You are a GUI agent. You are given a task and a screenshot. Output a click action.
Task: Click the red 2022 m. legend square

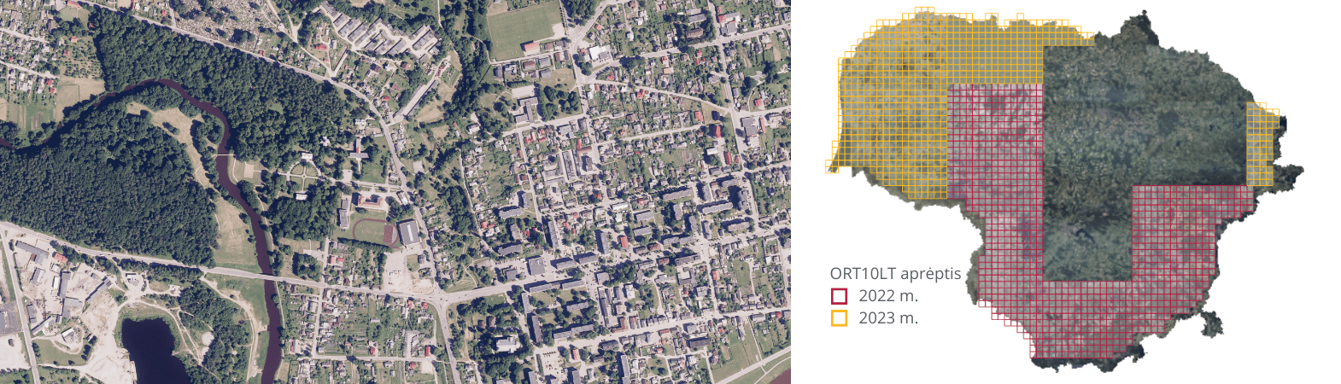pyautogui.click(x=840, y=296)
